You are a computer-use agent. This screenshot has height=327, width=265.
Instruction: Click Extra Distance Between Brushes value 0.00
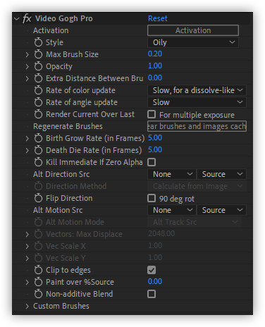(155, 78)
